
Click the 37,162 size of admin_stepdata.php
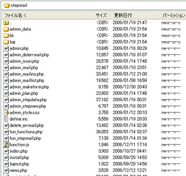(x=102, y=100)
